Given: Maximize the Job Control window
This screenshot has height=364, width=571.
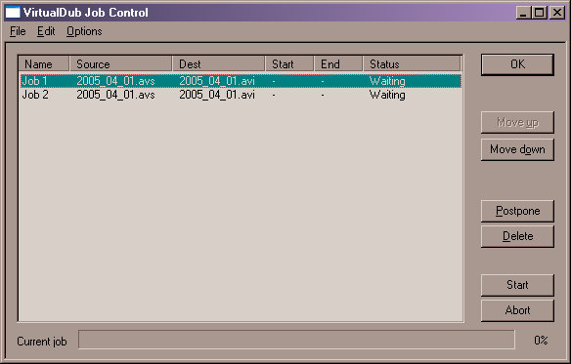Looking at the screenshot, I should pyautogui.click(x=540, y=13).
